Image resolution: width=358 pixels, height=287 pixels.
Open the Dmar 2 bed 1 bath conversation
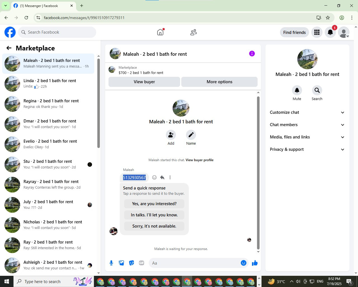click(x=48, y=124)
